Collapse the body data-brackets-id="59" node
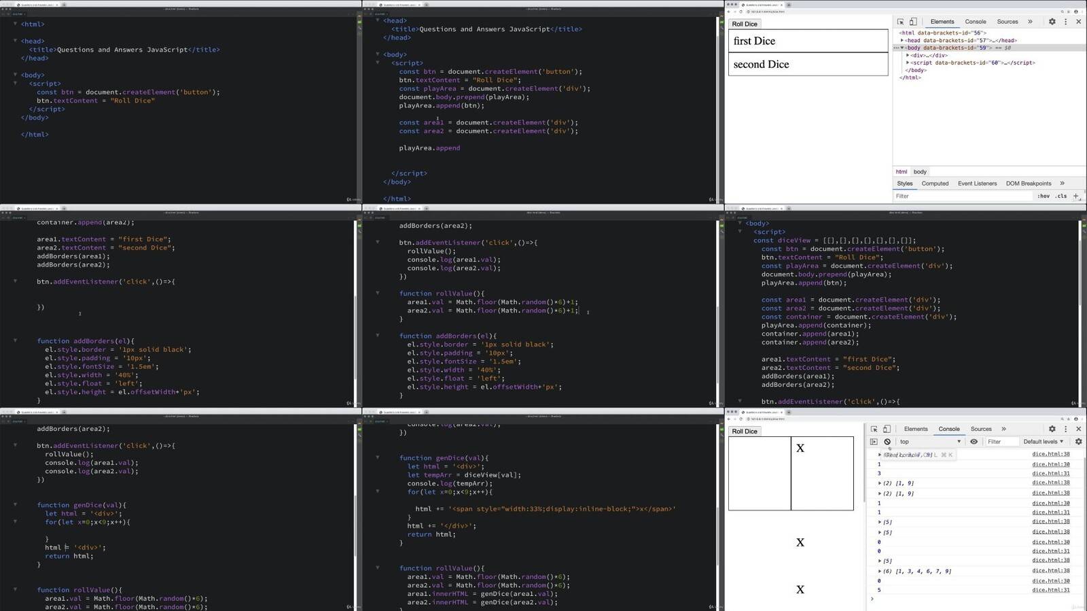The width and height of the screenshot is (1087, 611). click(x=902, y=48)
